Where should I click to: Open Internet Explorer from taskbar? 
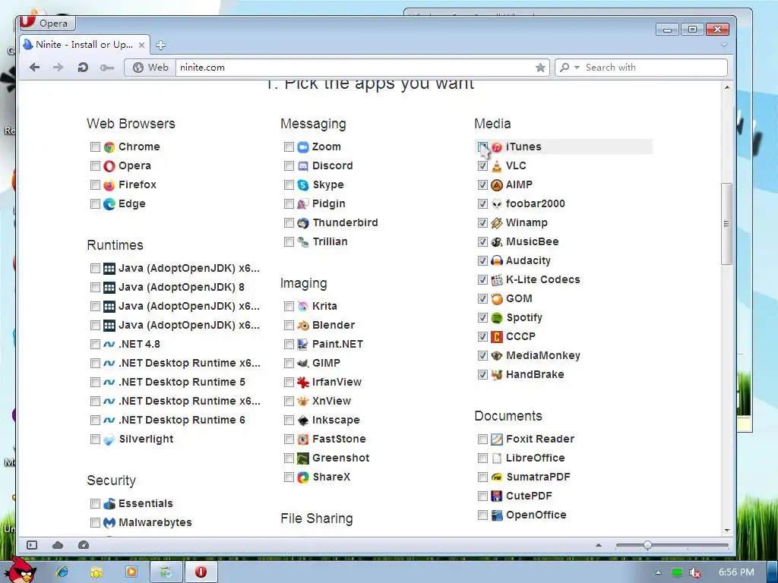[x=62, y=572]
